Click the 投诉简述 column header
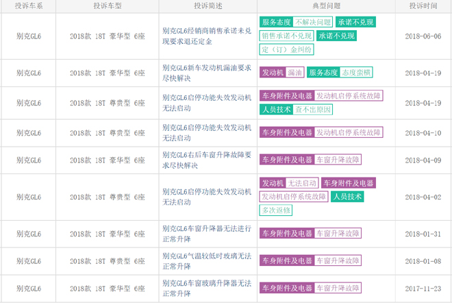 [x=208, y=5]
